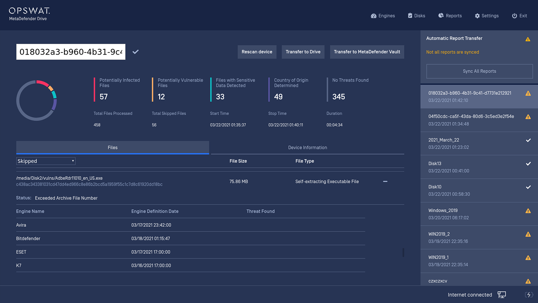Screen dimensions: 538x303
Task: Click Automatic Report Transfer warning icon
Action: click(x=528, y=39)
